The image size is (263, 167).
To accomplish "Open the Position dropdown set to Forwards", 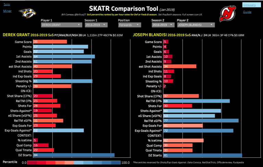I will pos(128,25).
